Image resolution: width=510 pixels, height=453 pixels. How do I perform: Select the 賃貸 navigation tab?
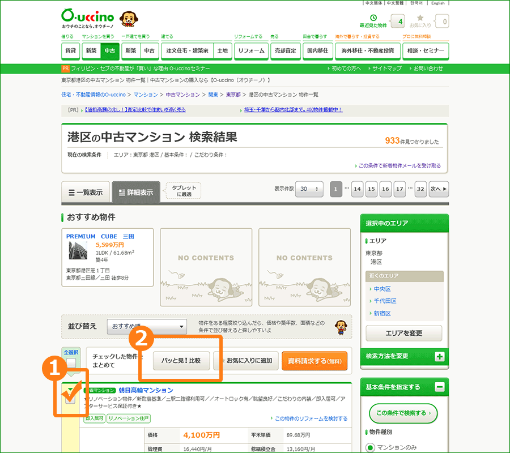pos(70,51)
